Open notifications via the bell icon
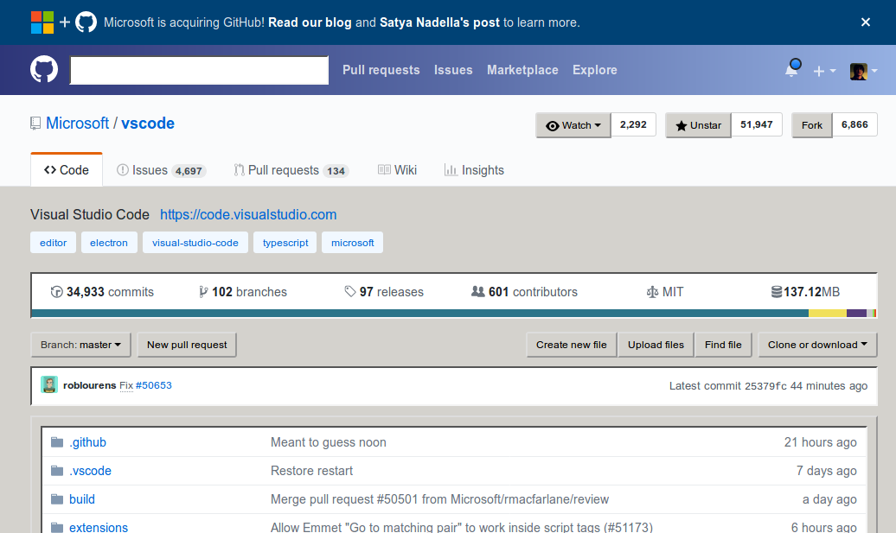Viewport: 896px width, 533px height. [792, 70]
